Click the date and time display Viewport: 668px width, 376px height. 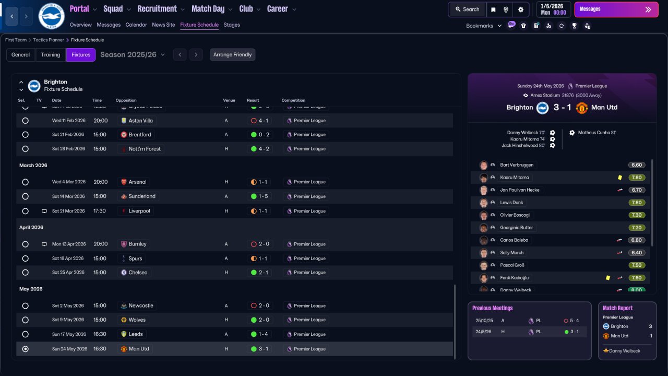(553, 9)
